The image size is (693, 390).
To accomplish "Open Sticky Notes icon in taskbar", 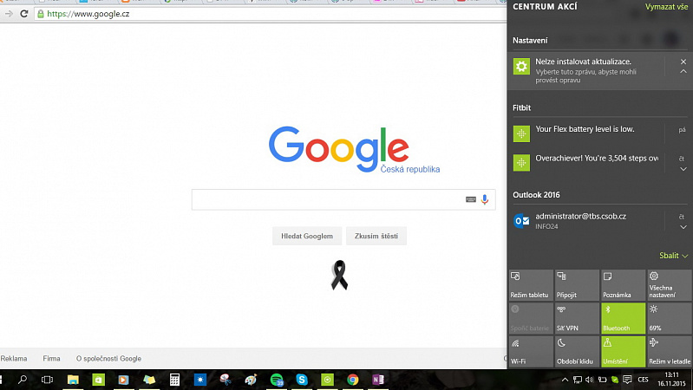I will click(149, 380).
